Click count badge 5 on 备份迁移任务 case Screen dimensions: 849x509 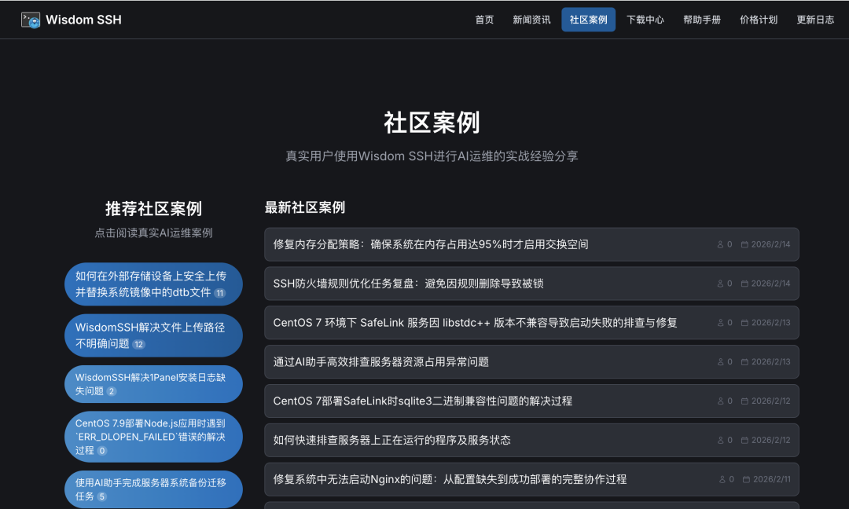pyautogui.click(x=101, y=496)
